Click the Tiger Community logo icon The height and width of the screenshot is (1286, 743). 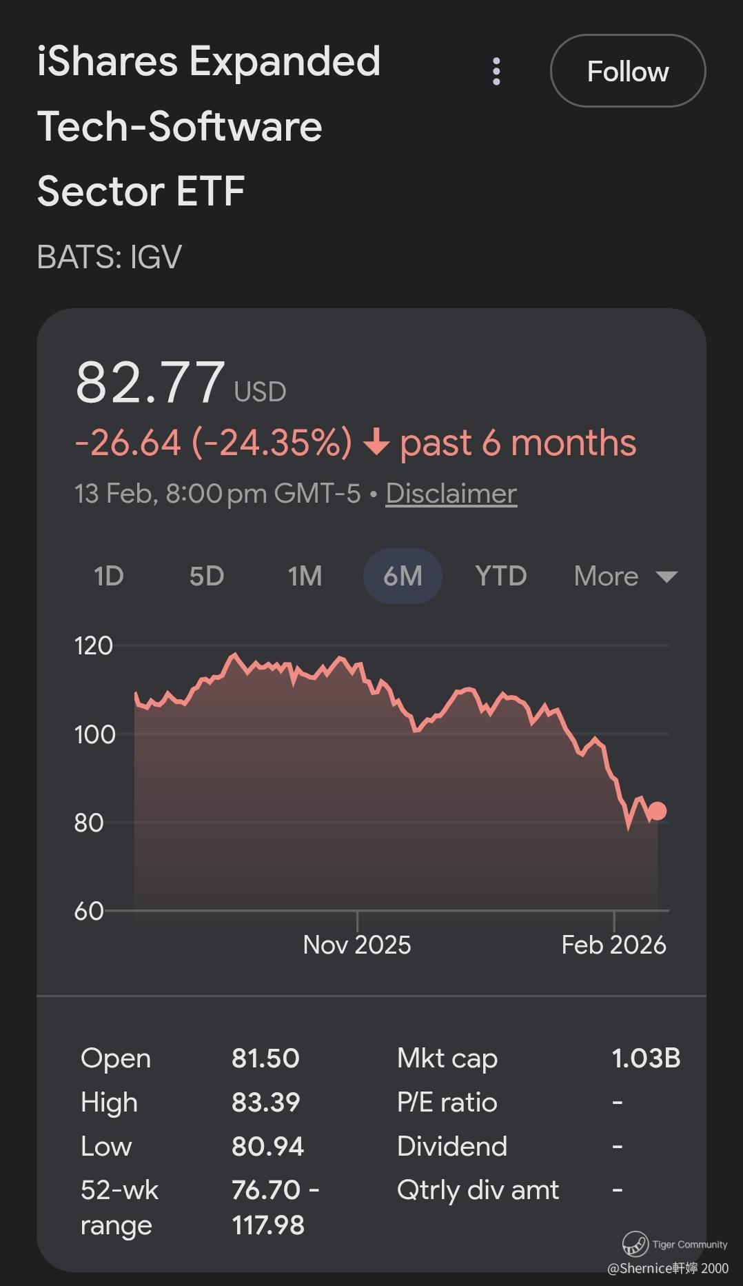[635, 1243]
